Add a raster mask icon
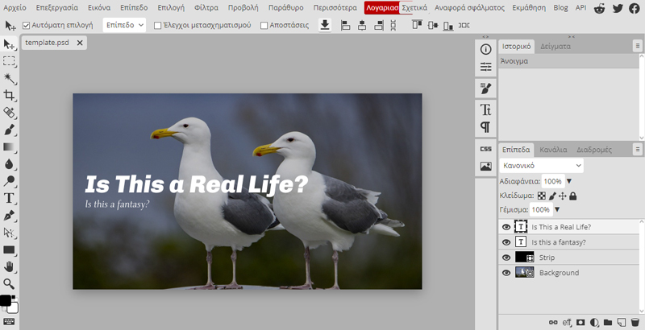 (580, 322)
